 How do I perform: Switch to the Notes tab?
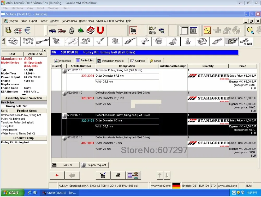(156, 61)
